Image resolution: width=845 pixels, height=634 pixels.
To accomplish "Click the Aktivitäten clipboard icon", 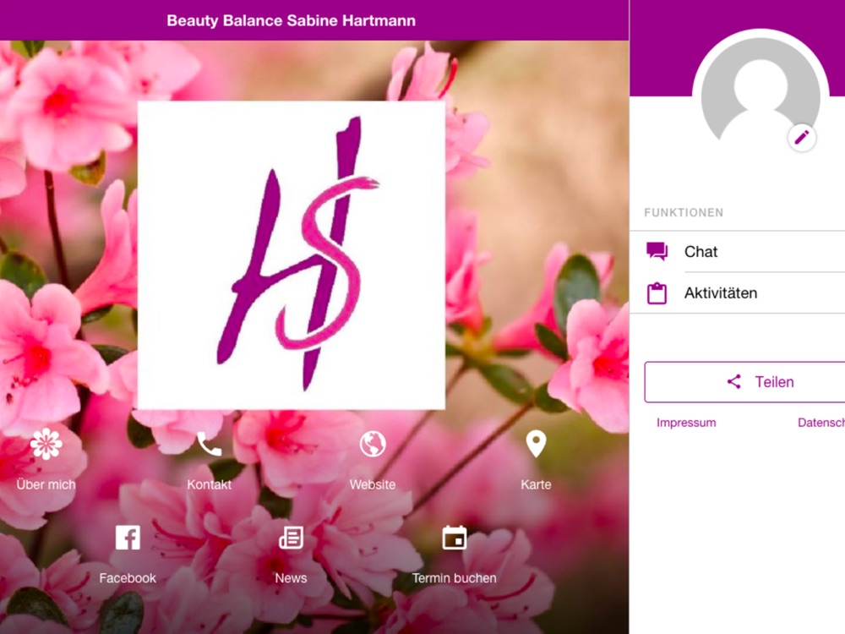I will coord(657,292).
